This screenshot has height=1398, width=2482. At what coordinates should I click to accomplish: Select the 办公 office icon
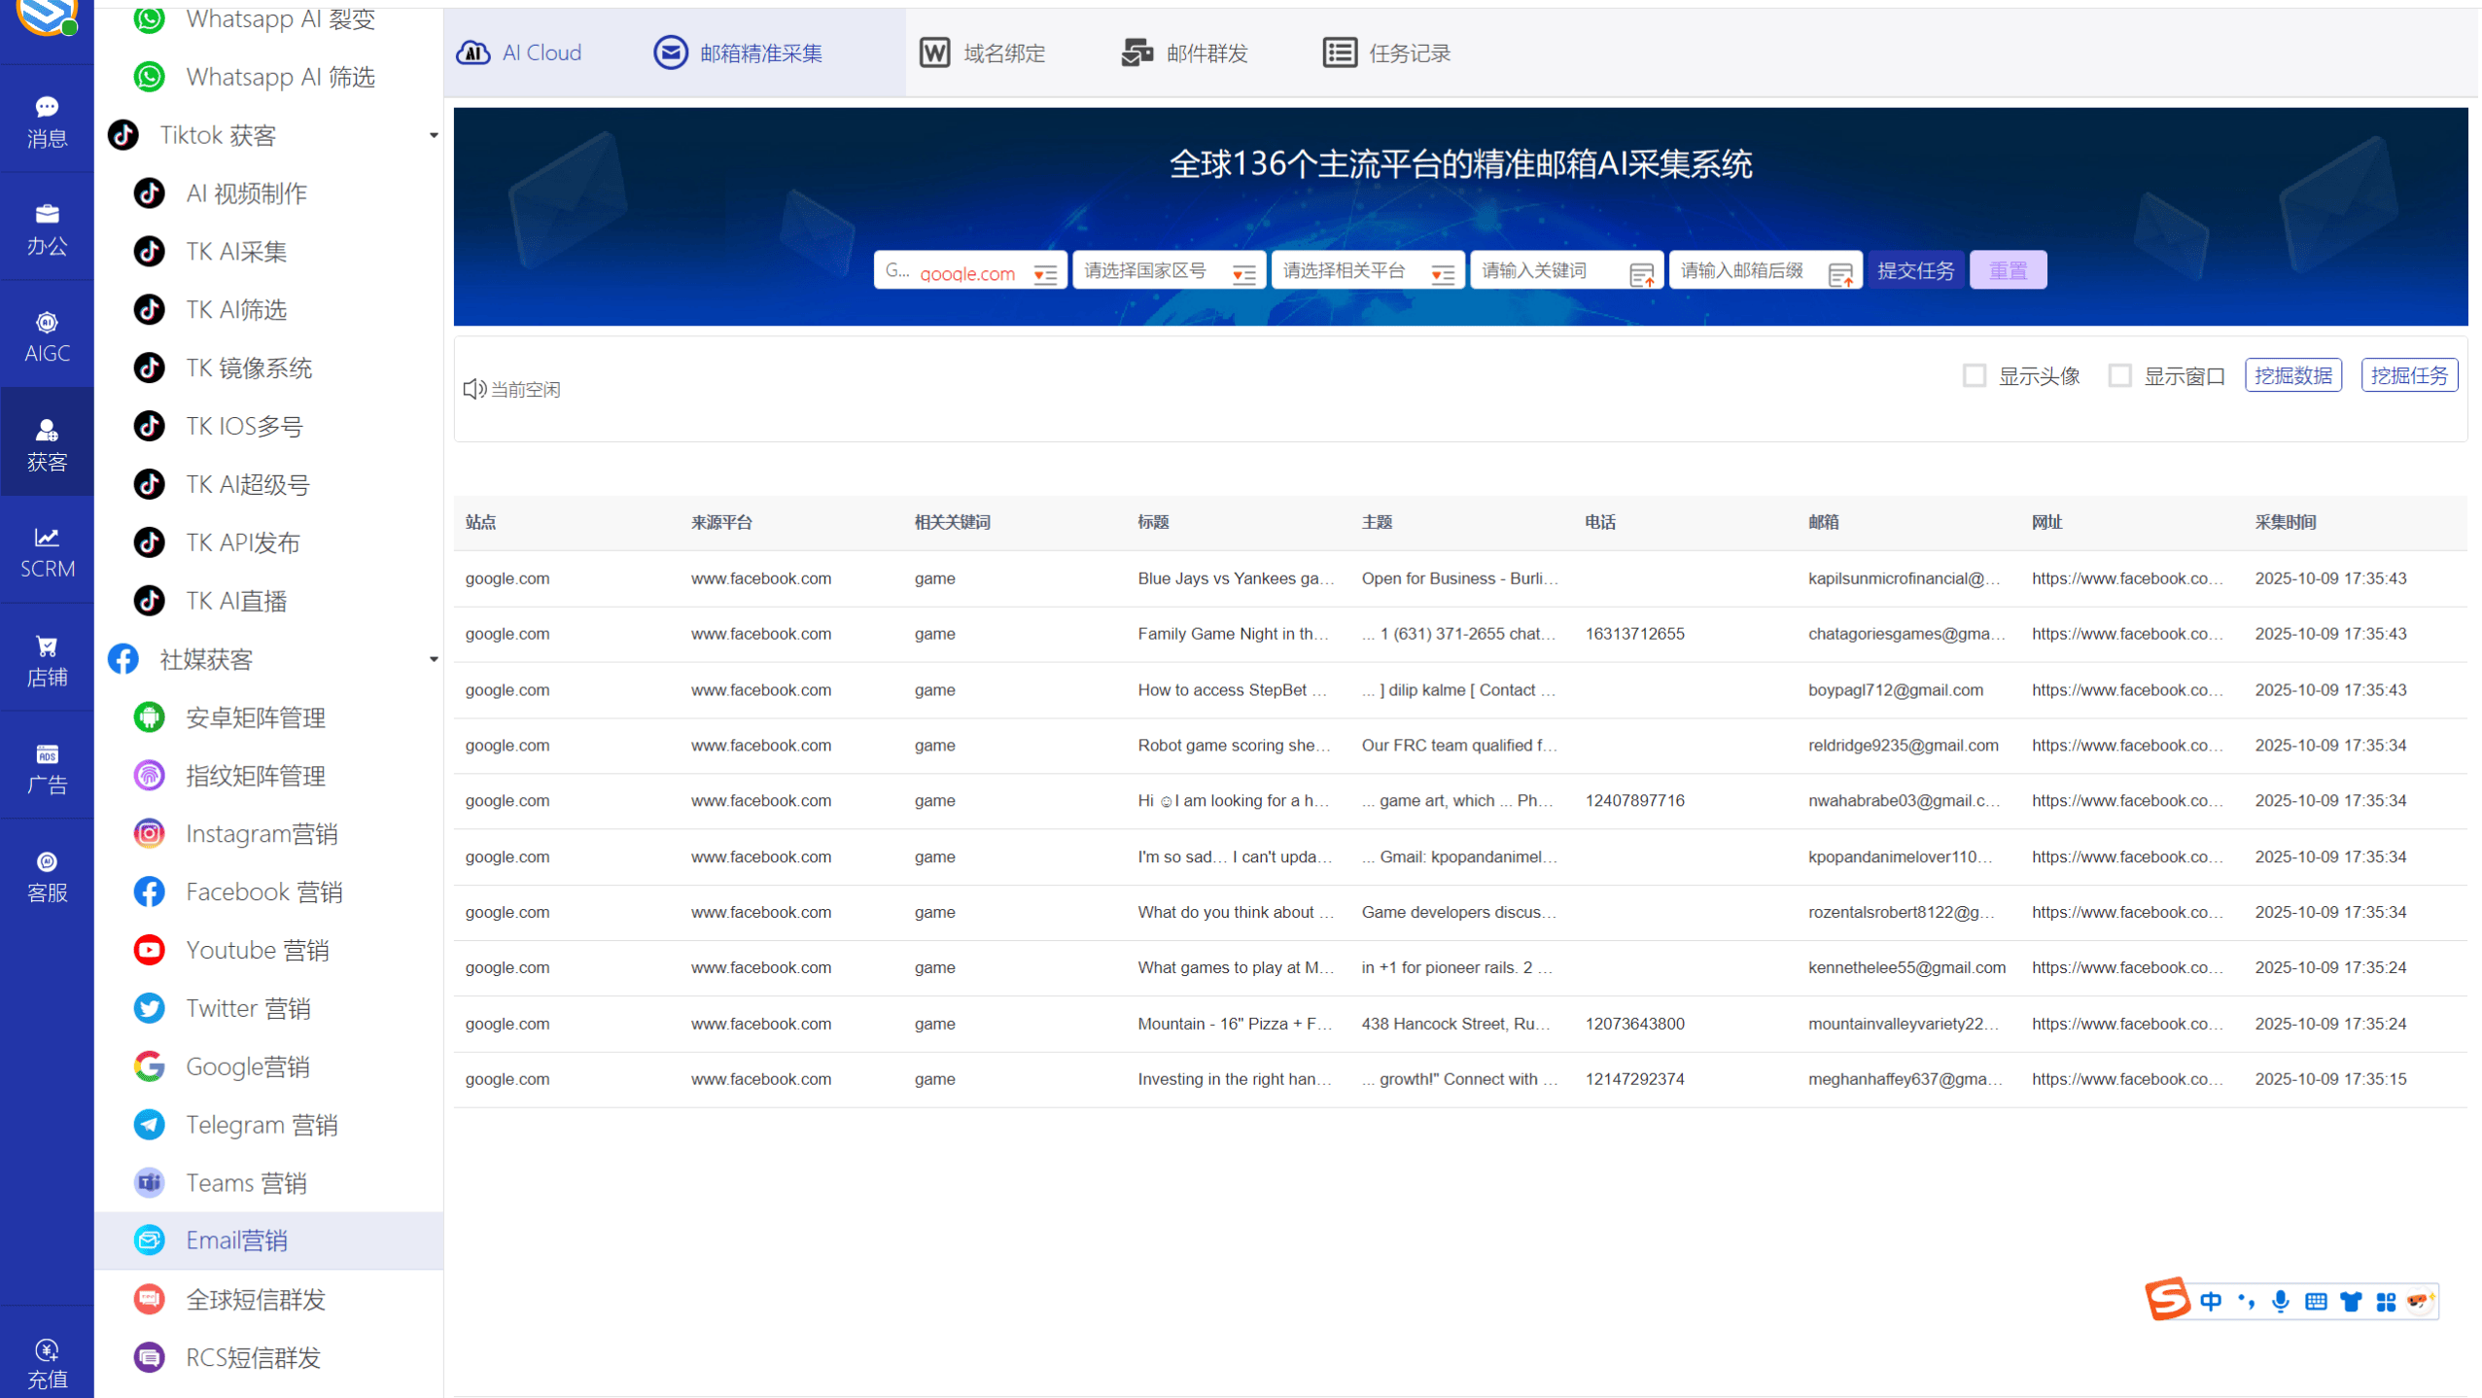(46, 227)
